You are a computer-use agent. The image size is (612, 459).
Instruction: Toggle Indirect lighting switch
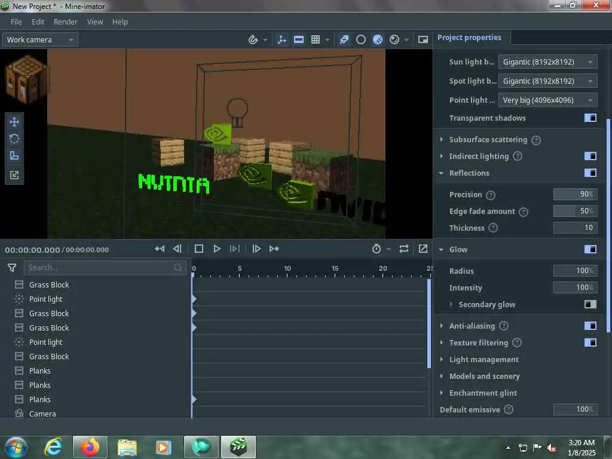(x=590, y=156)
